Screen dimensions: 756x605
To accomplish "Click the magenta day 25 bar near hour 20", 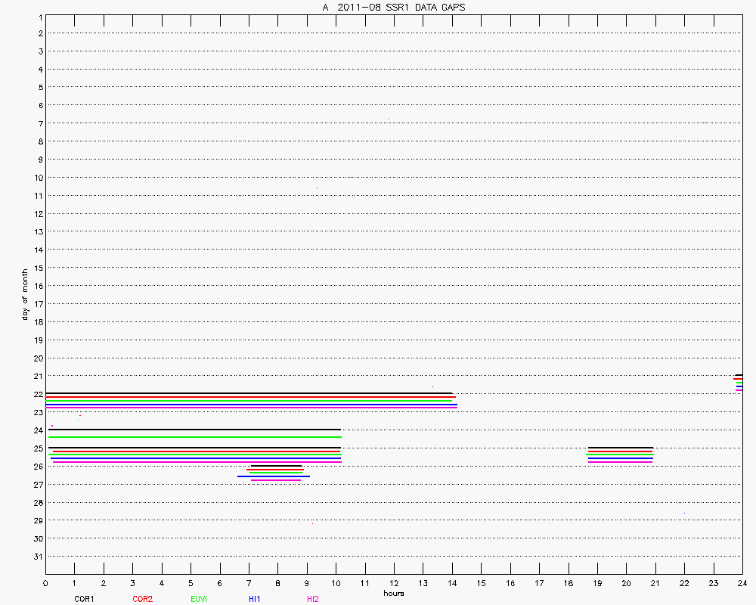I will (620, 461).
